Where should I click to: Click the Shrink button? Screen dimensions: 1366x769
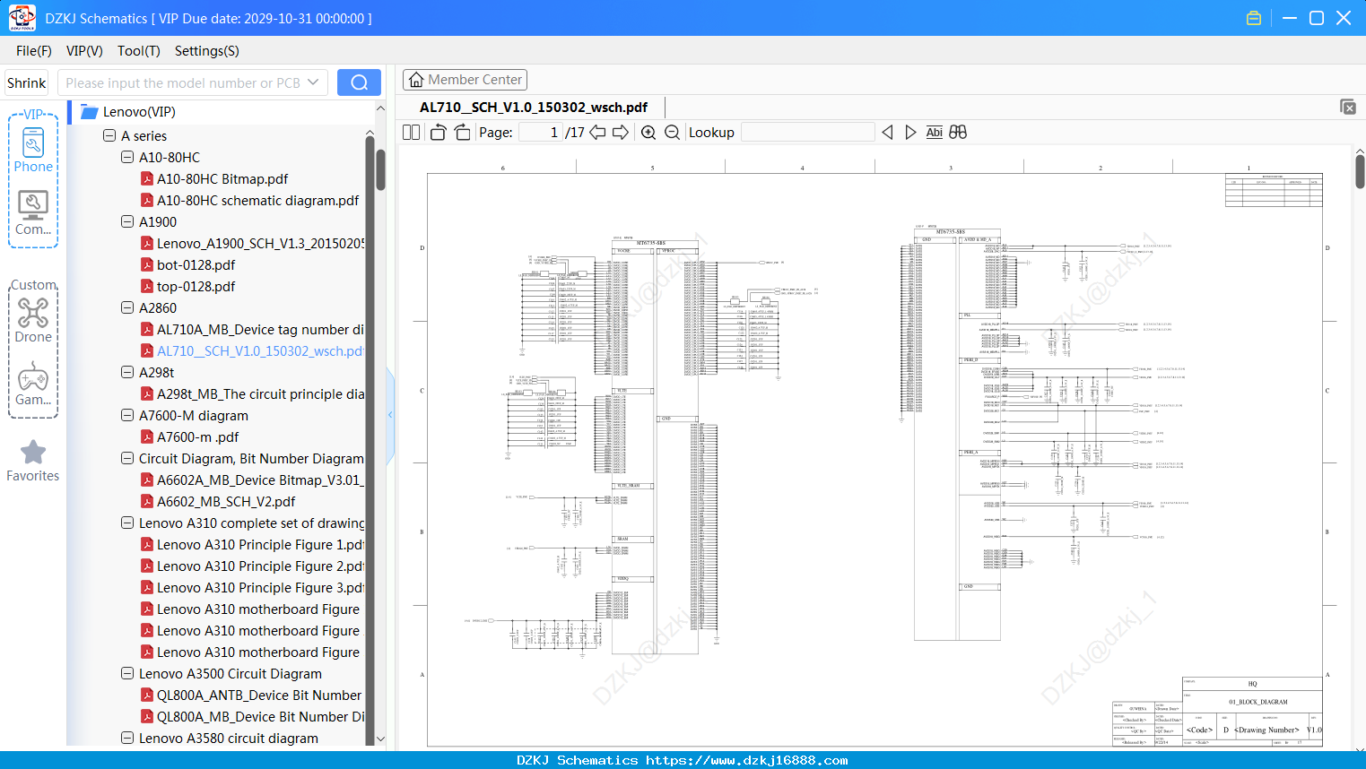26,82
